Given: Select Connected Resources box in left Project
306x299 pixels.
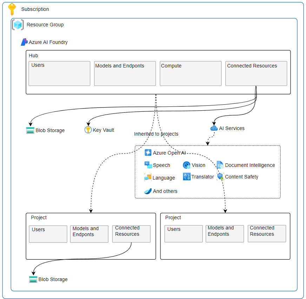Looking at the screenshot, I should [x=131, y=234].
